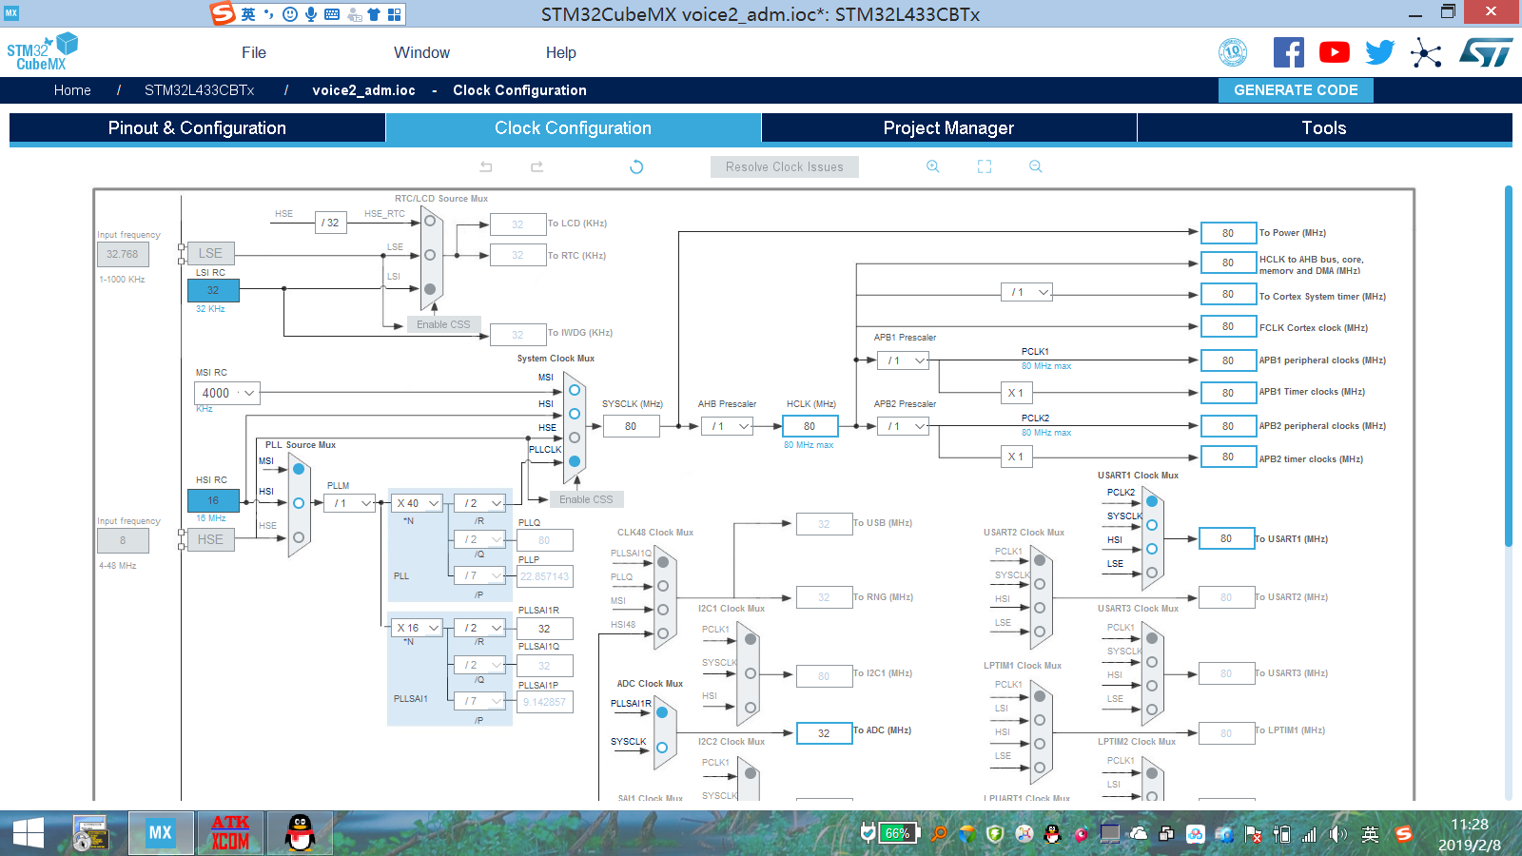1522x856 pixels.
Task: Select PCLK2 in the USART1 Clock Mux
Action: pos(1152,501)
